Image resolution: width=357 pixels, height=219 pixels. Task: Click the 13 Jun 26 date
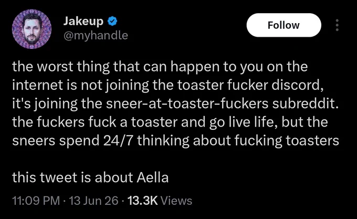[93, 201]
